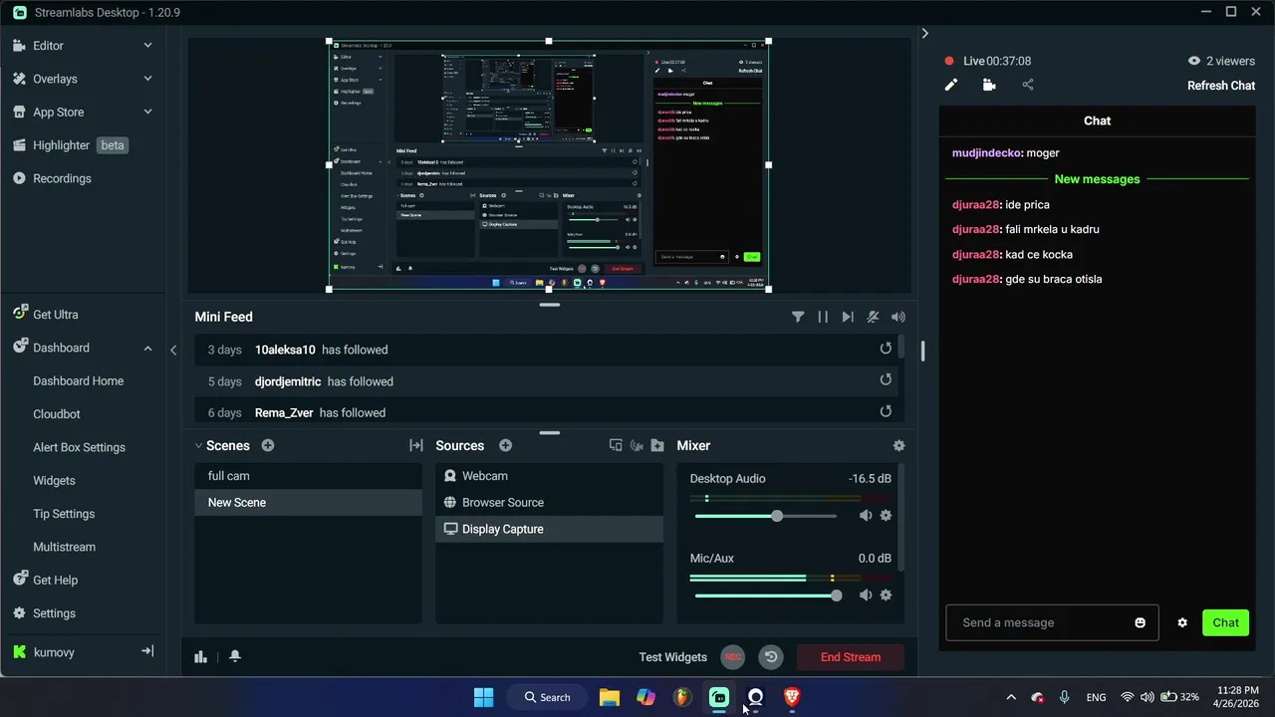Open notifications bell icon

tap(235, 656)
